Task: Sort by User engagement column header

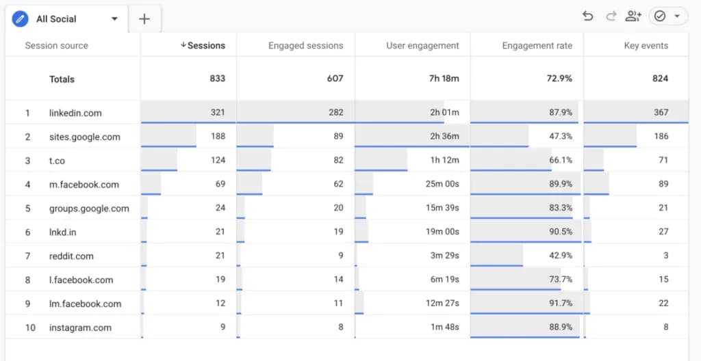Action: click(x=422, y=46)
